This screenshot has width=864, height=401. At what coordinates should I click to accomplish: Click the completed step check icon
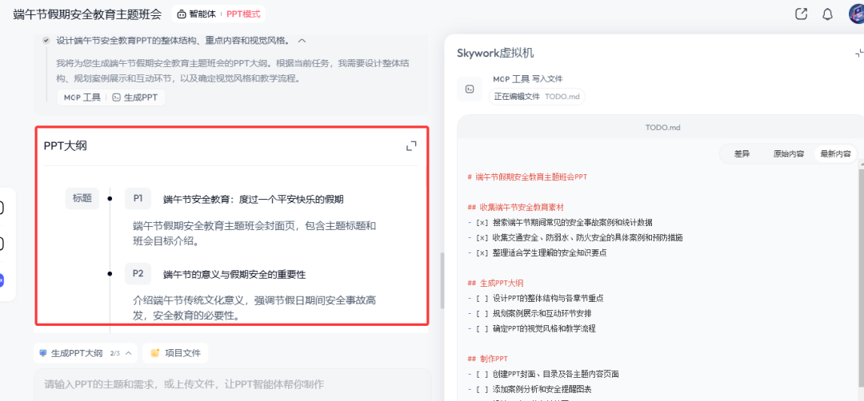pyautogui.click(x=46, y=40)
